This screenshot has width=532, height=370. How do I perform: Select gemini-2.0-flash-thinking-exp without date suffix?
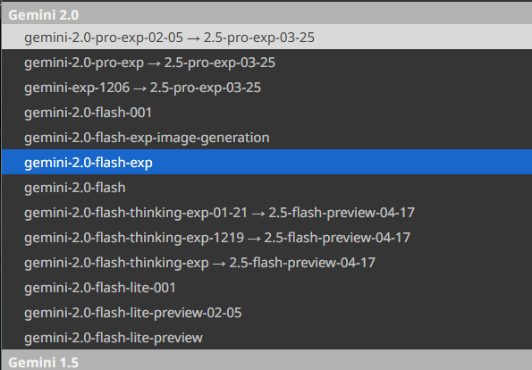(266, 263)
